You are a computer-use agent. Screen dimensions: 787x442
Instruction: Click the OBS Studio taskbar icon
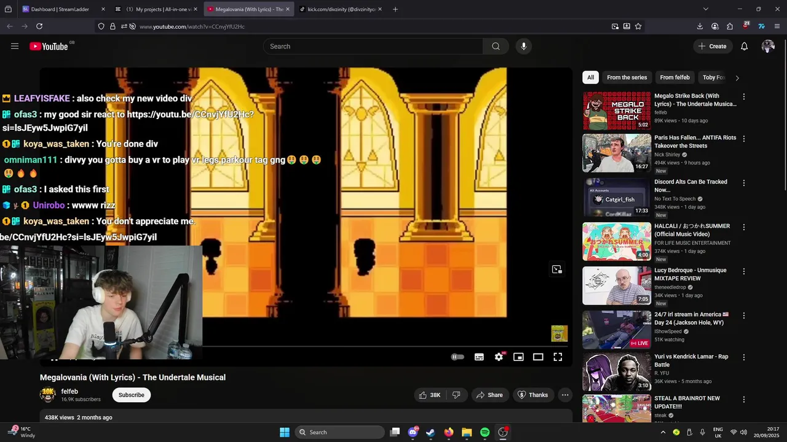[x=503, y=432]
